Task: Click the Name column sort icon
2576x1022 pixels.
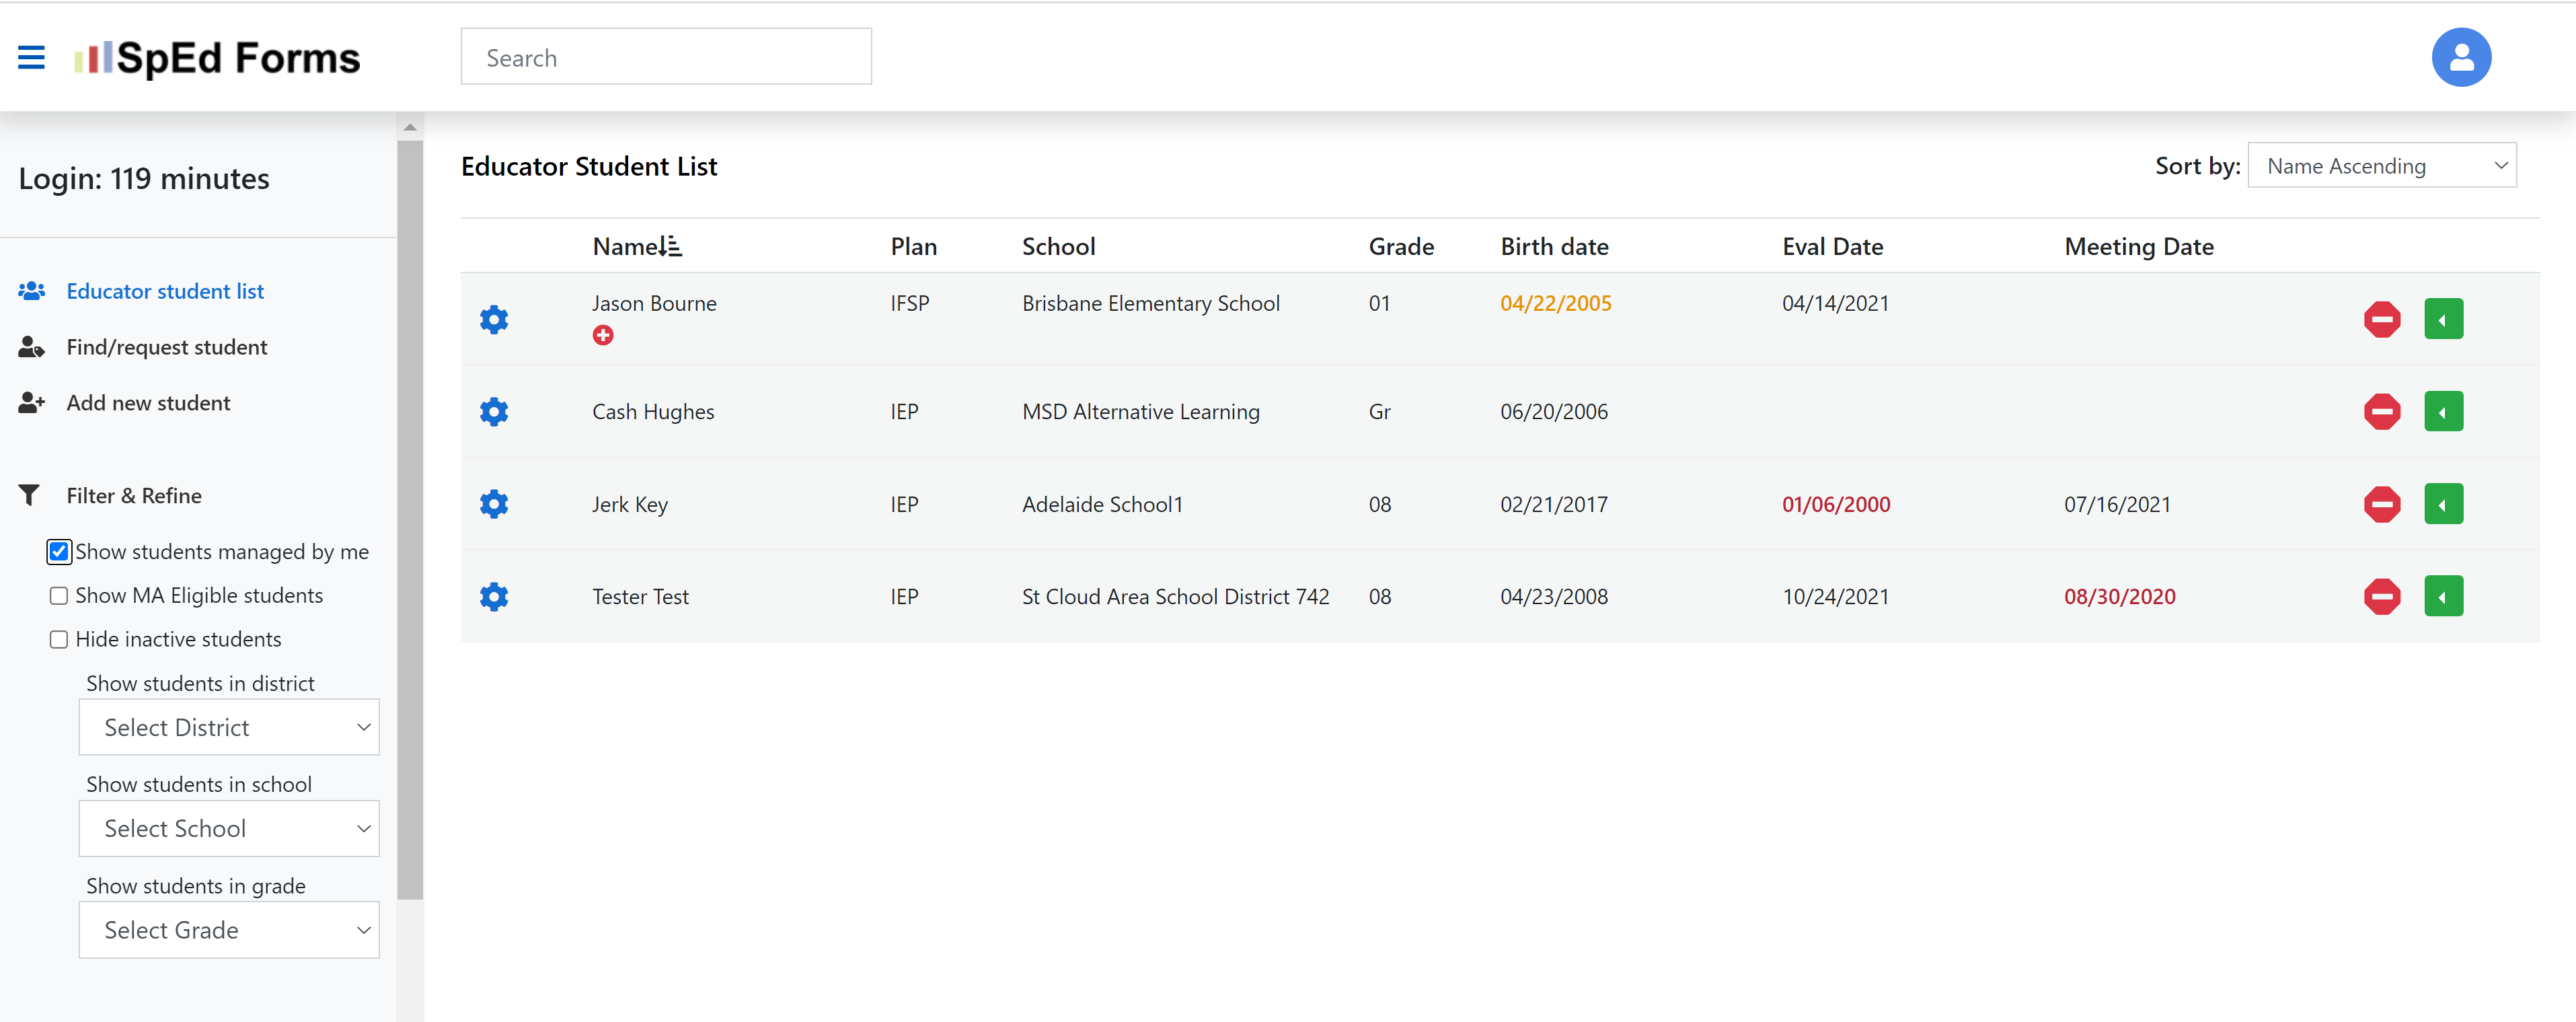Action: 670,246
